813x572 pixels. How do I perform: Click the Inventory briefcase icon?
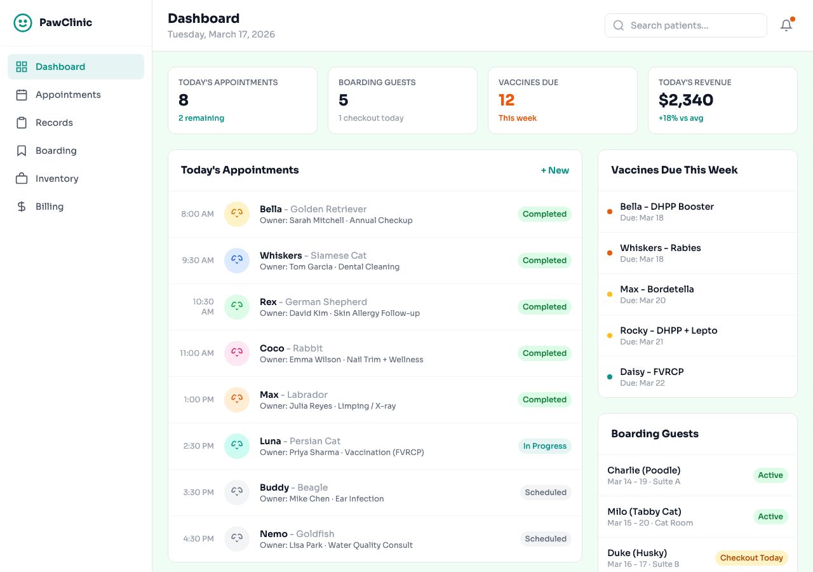(x=22, y=179)
